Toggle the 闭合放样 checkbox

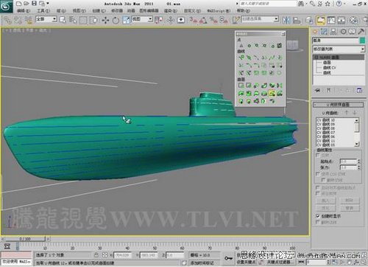(318, 193)
